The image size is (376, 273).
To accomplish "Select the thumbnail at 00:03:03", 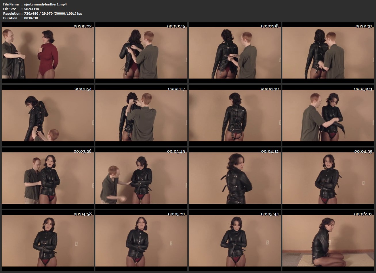I will point(328,116).
